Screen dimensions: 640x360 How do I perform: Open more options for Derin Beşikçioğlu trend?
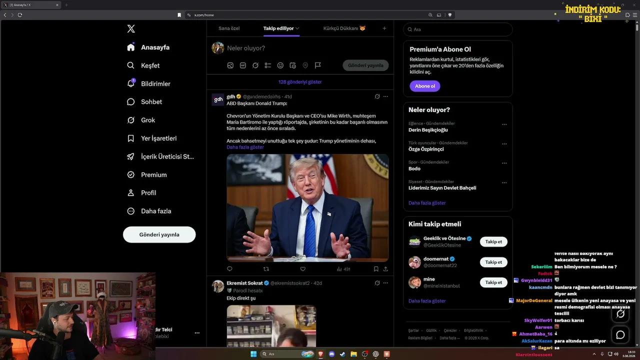[504, 124]
